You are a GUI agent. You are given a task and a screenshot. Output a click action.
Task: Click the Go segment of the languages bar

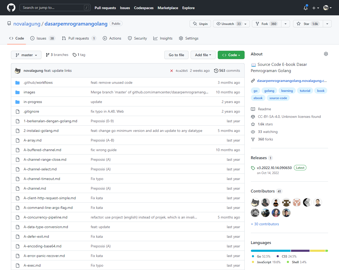click(x=271, y=251)
